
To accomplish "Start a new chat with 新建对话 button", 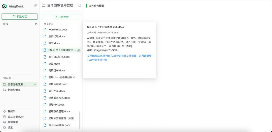I will tap(20, 16).
